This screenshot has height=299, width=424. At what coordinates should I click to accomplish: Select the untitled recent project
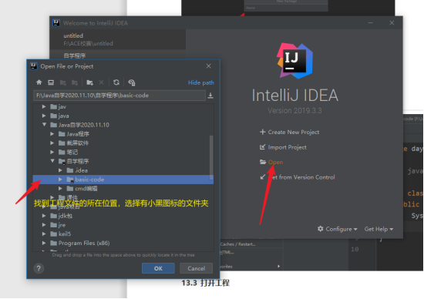(x=118, y=39)
